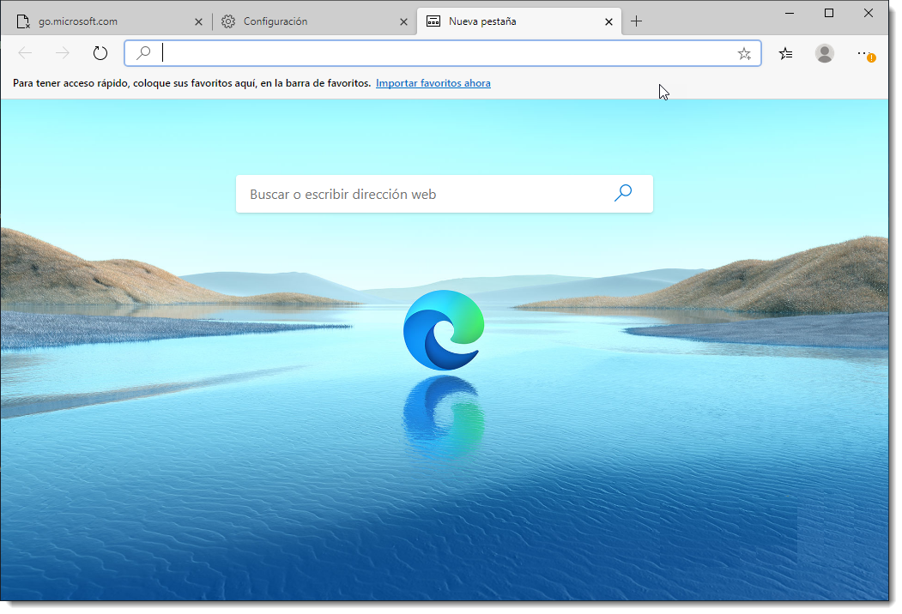Click the search icon in address bar

[x=143, y=53]
